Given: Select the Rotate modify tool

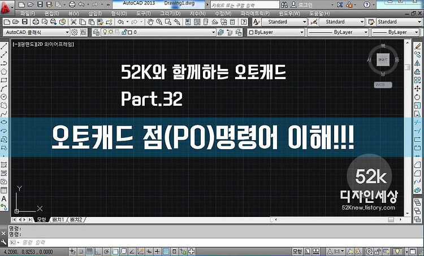Looking at the screenshot, I should coord(418,97).
